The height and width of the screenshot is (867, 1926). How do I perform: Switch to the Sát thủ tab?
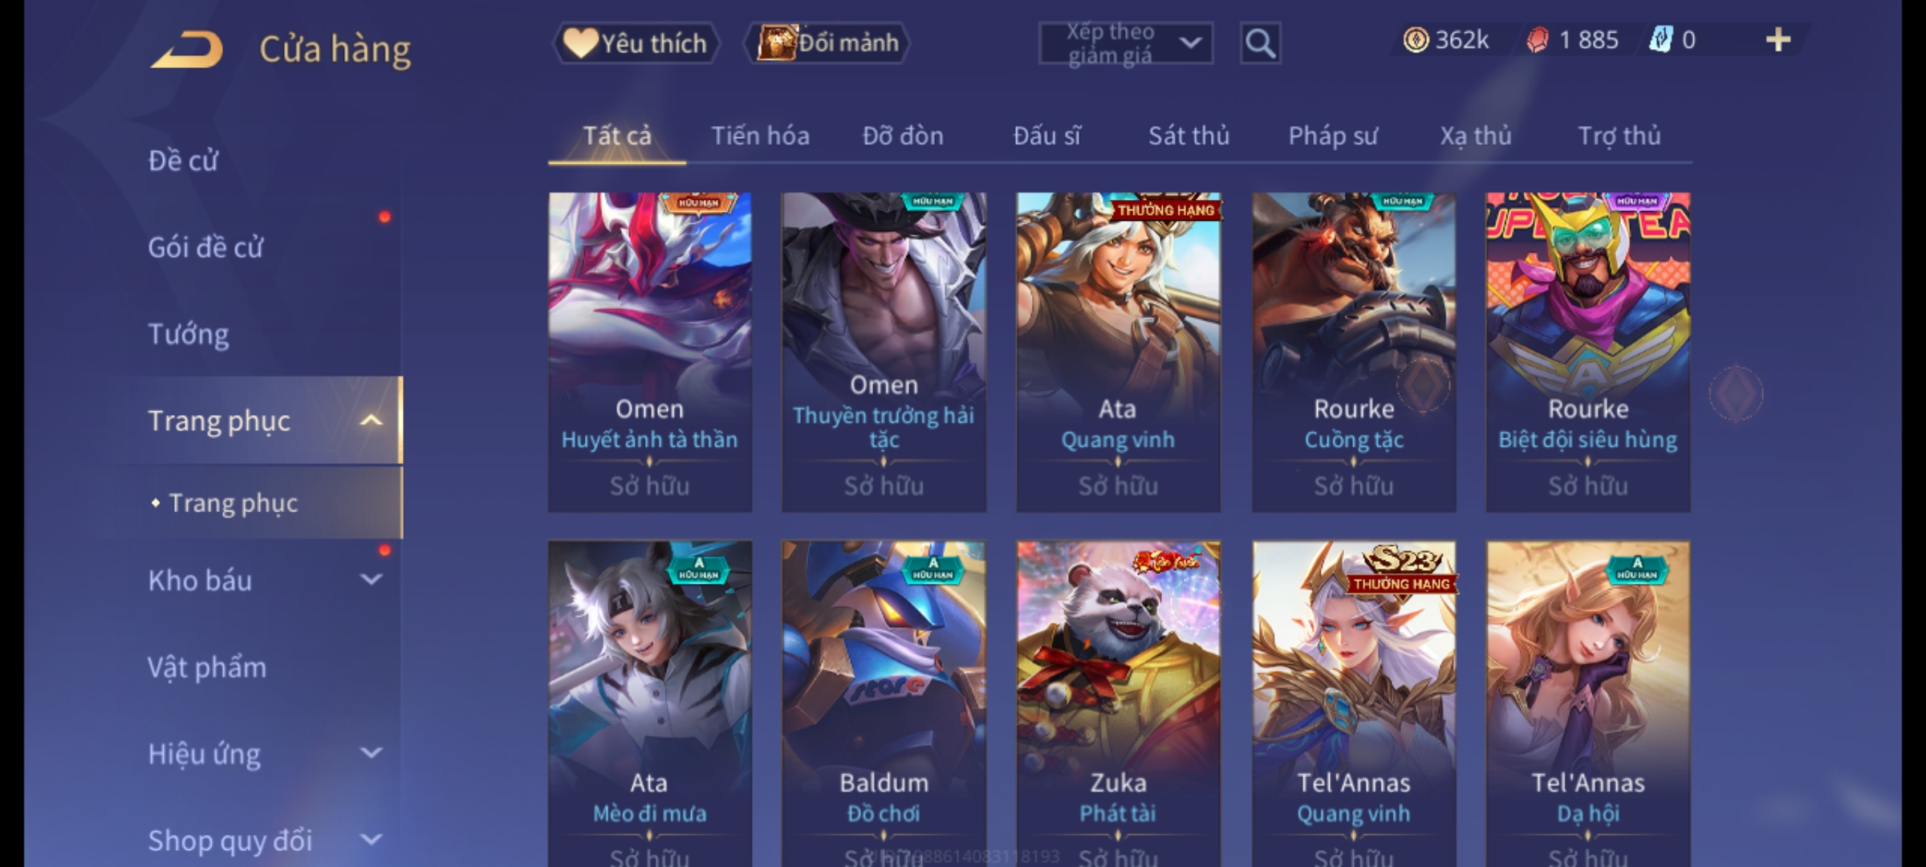tap(1189, 136)
